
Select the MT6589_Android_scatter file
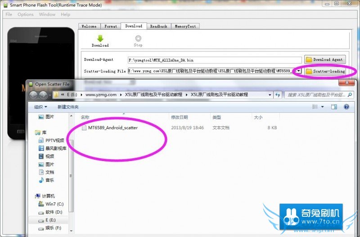[113, 128]
